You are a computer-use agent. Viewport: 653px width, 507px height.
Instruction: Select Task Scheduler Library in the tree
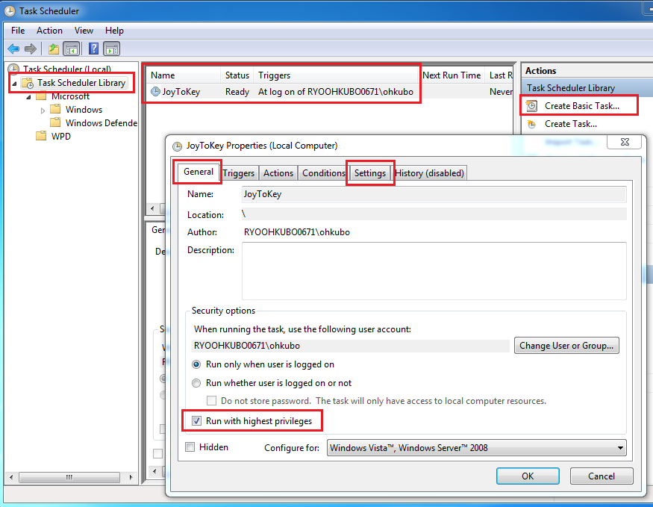[81, 83]
